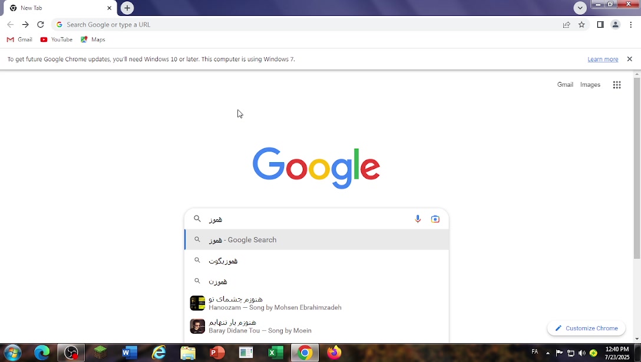Click the Moein song thumbnail
641x362 pixels.
(x=197, y=327)
